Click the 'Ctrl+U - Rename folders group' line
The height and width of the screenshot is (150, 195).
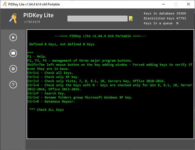click(x=80, y=98)
